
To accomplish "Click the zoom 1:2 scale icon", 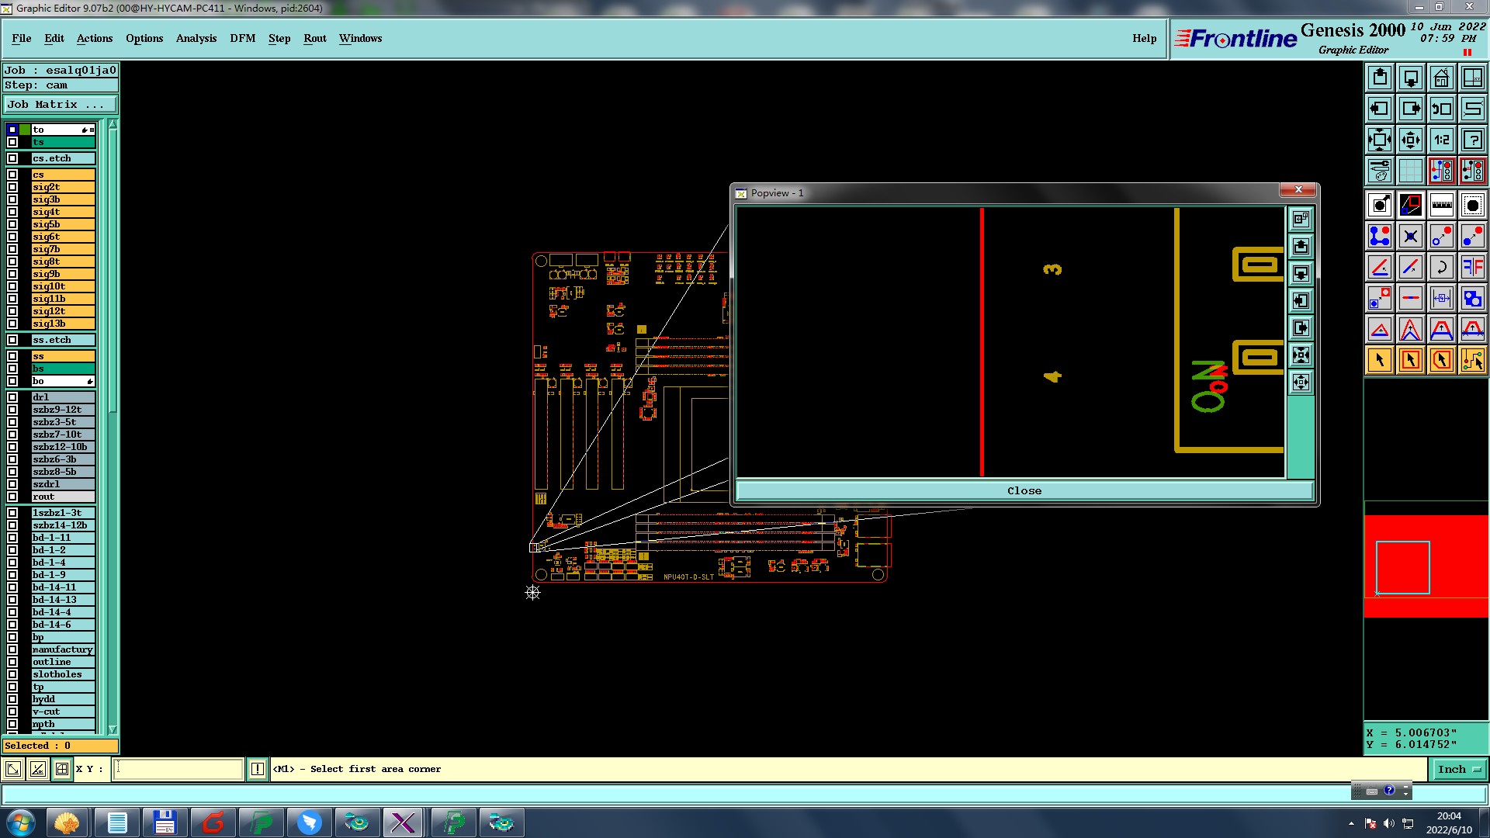I will 1441,140.
